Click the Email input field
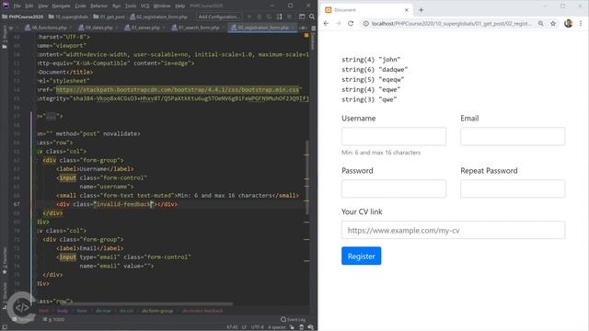 [x=513, y=136]
